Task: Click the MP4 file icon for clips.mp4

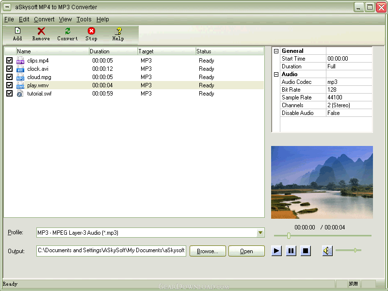Action: point(20,60)
